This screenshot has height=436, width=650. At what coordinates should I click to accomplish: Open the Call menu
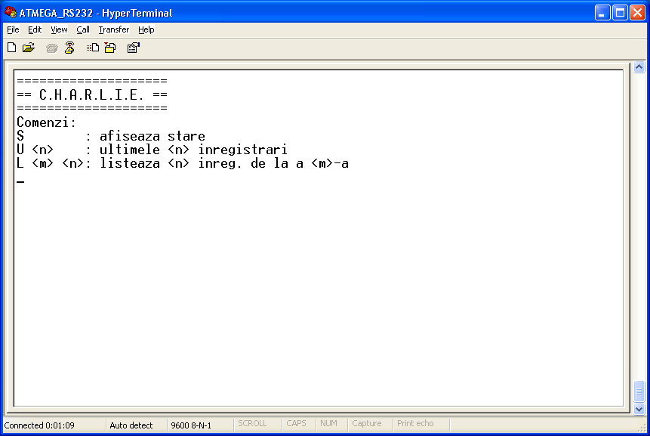pyautogui.click(x=83, y=29)
